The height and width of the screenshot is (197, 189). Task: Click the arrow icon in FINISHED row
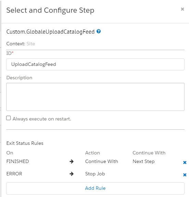pyautogui.click(x=72, y=161)
